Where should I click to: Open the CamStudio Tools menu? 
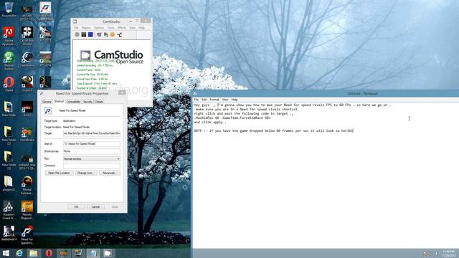pyautogui.click(x=110, y=27)
